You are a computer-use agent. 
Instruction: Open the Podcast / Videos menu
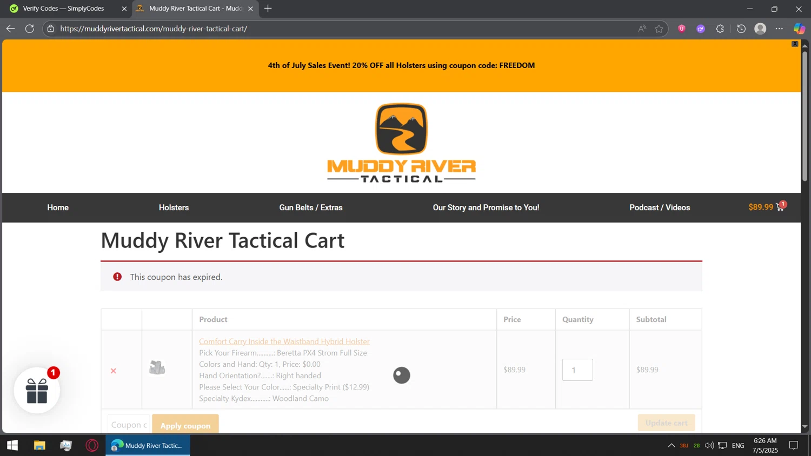click(x=660, y=207)
